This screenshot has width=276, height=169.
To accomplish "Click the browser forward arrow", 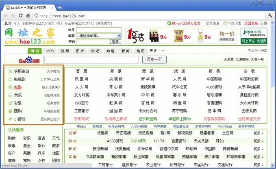I will (x=13, y=16).
